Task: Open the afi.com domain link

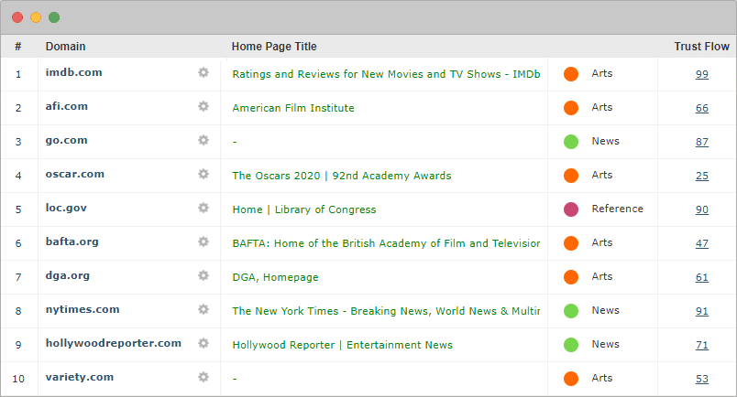Action: pyautogui.click(x=67, y=106)
